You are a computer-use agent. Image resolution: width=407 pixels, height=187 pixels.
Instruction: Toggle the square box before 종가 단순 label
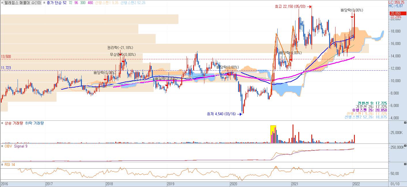tap(44, 3)
